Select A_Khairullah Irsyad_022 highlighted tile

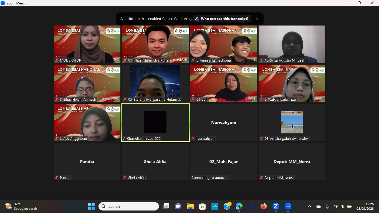(155, 122)
